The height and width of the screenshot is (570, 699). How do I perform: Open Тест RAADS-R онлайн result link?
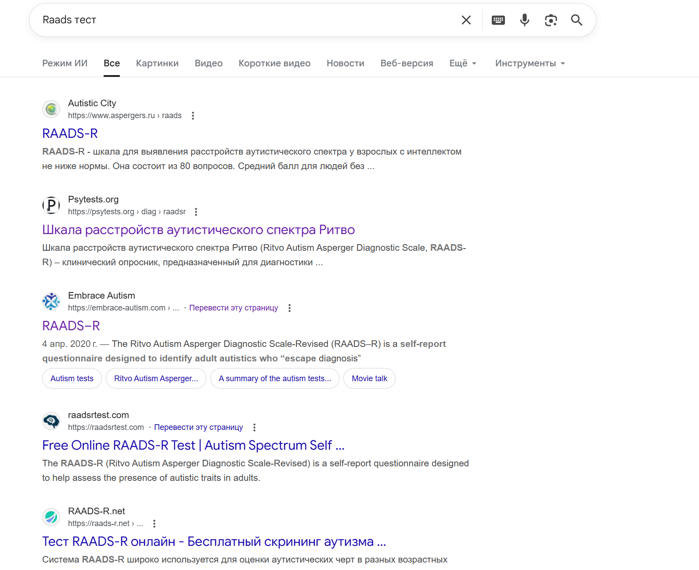pos(214,541)
